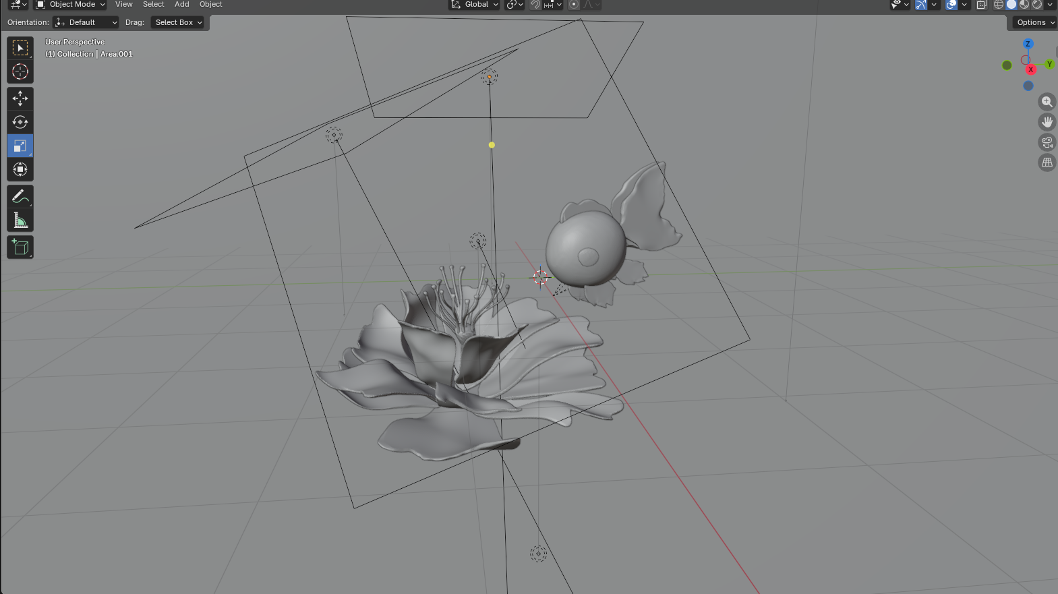Toggle proportional editing icon
The width and height of the screenshot is (1058, 594).
(574, 5)
